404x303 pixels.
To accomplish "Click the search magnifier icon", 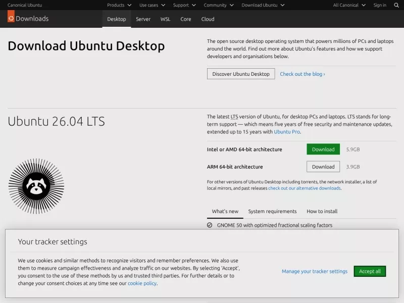I will (x=396, y=5).
